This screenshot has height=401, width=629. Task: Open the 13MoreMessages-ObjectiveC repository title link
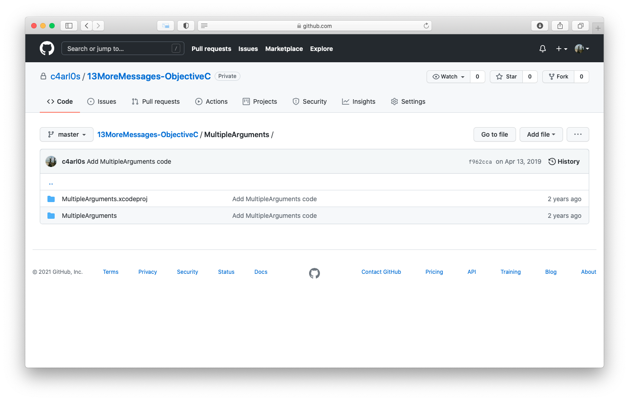click(149, 76)
